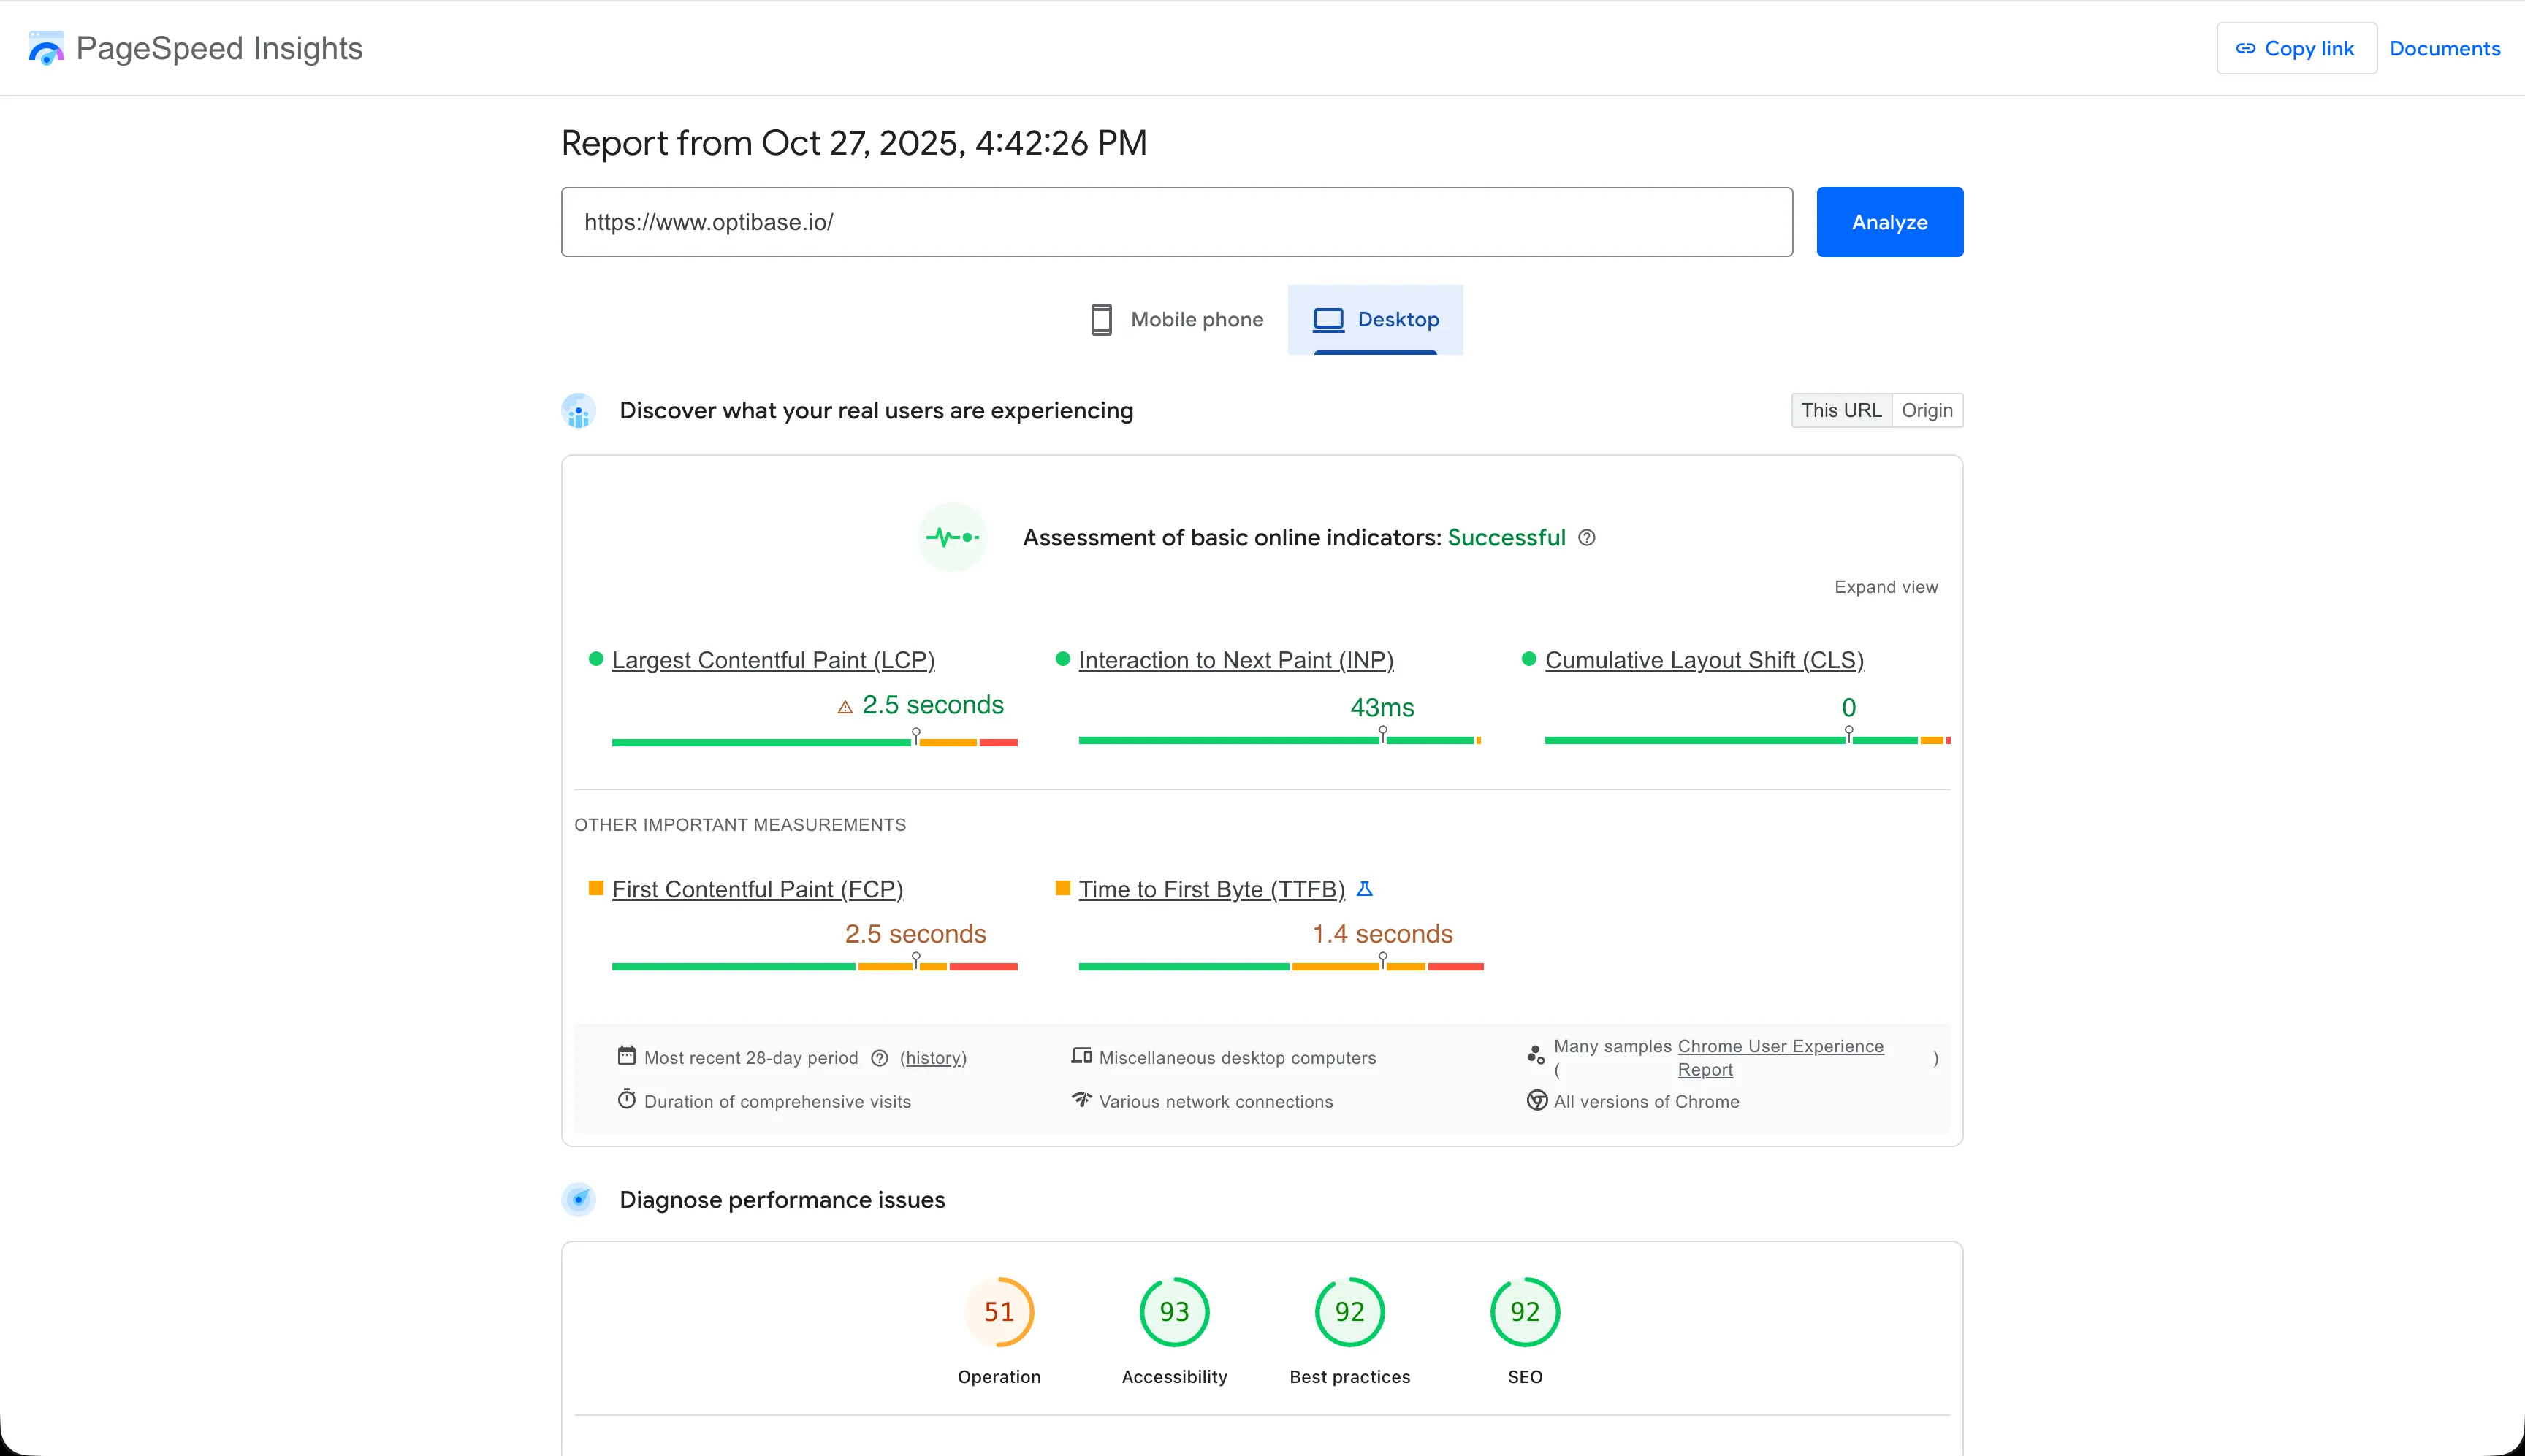
Task: Click the Diagnose performance issues section icon
Action: pyautogui.click(x=579, y=1199)
